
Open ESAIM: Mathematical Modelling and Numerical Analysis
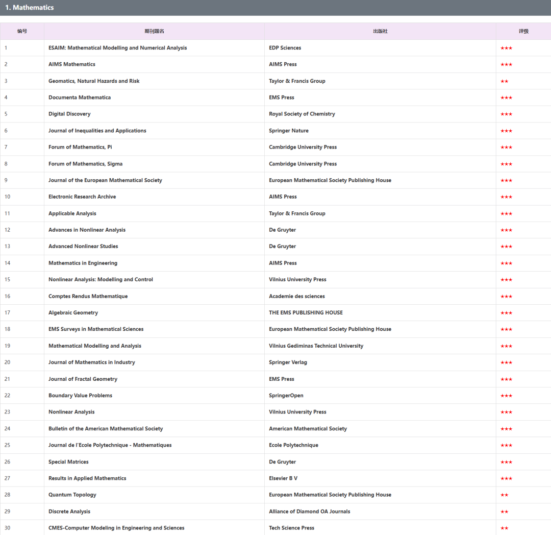tap(117, 48)
